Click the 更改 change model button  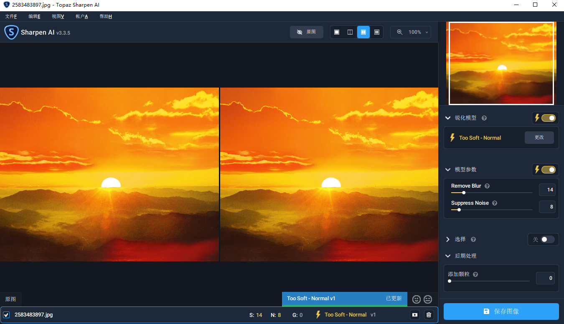(x=539, y=138)
